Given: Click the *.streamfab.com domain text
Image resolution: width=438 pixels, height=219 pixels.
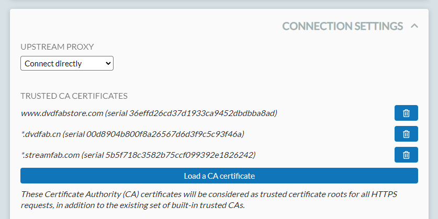Looking at the screenshot, I should 50,155.
